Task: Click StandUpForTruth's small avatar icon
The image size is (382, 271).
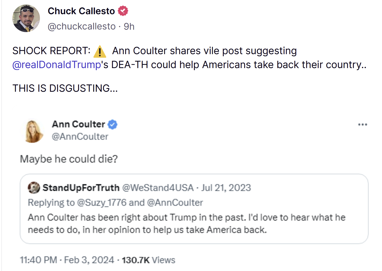Action: point(34,188)
